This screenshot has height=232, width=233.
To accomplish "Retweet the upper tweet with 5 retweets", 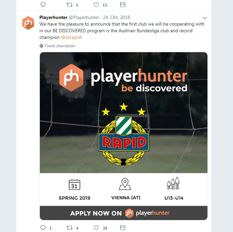I will tap(69, 5).
